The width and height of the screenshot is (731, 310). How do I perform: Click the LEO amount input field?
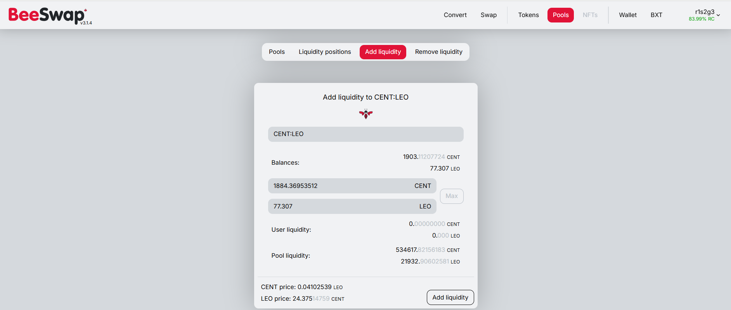click(352, 207)
